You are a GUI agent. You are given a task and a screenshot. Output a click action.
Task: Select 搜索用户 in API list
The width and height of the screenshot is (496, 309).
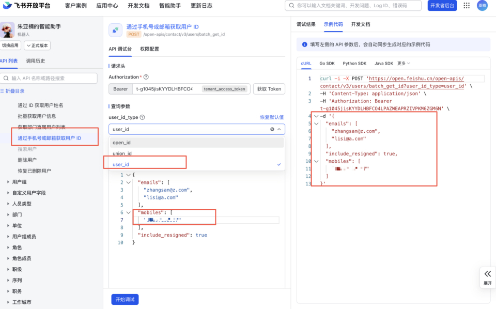coord(27,149)
